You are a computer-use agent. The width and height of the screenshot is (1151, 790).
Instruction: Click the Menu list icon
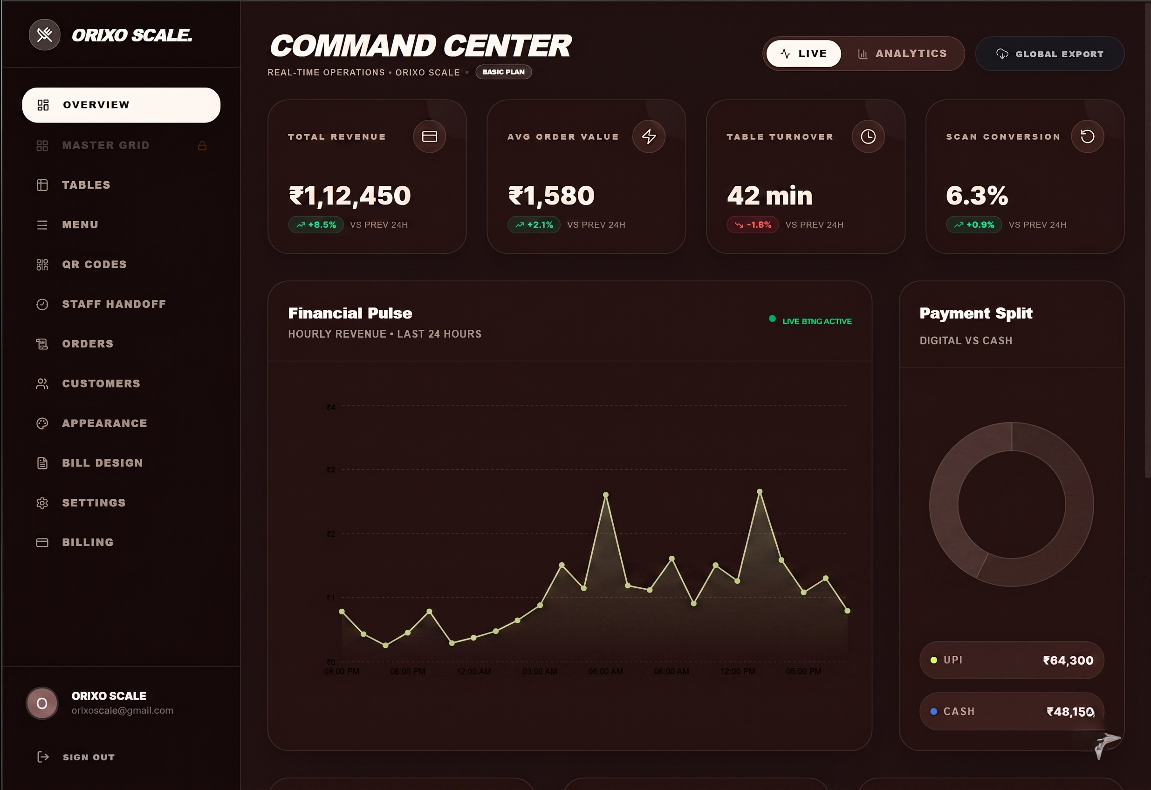coord(42,225)
